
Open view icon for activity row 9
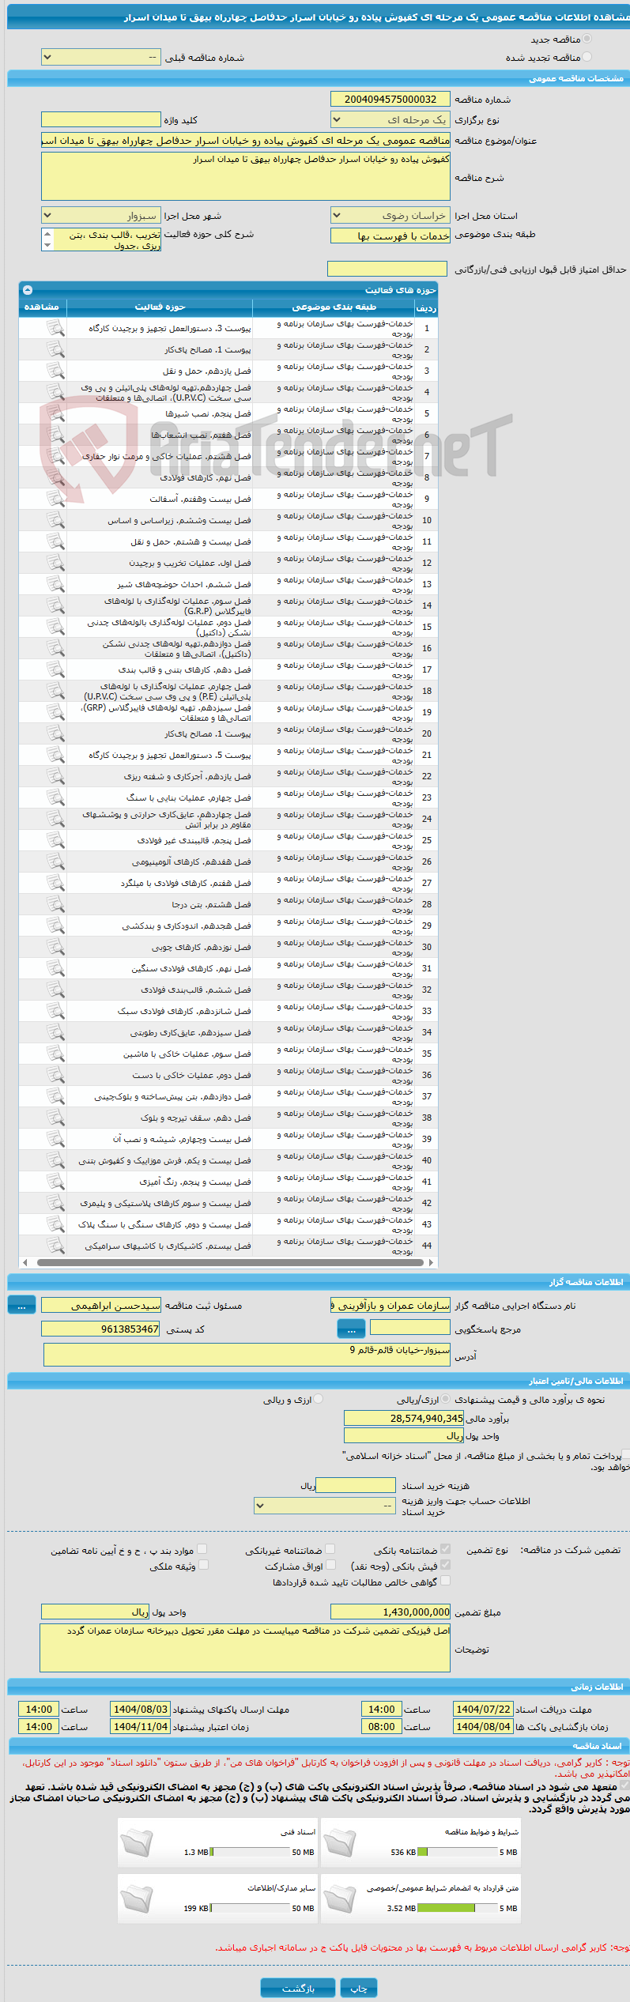coord(55,499)
